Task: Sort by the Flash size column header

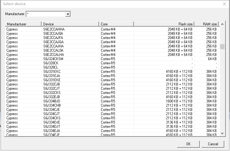Action: click(x=164, y=24)
